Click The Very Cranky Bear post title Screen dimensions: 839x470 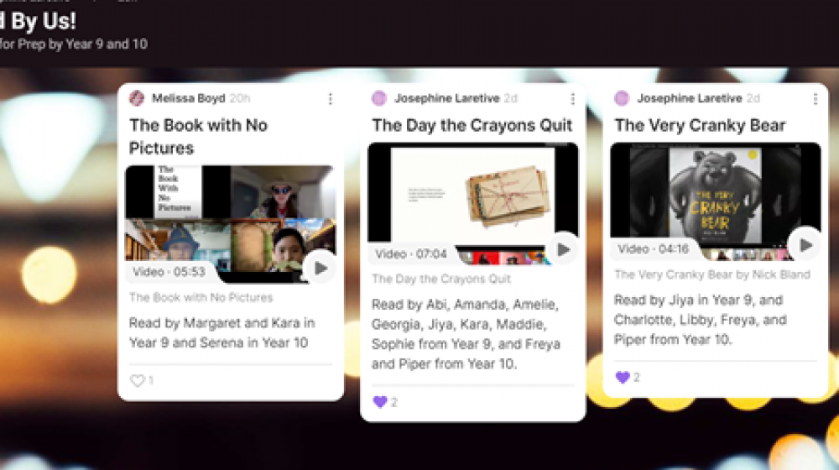[x=700, y=125]
